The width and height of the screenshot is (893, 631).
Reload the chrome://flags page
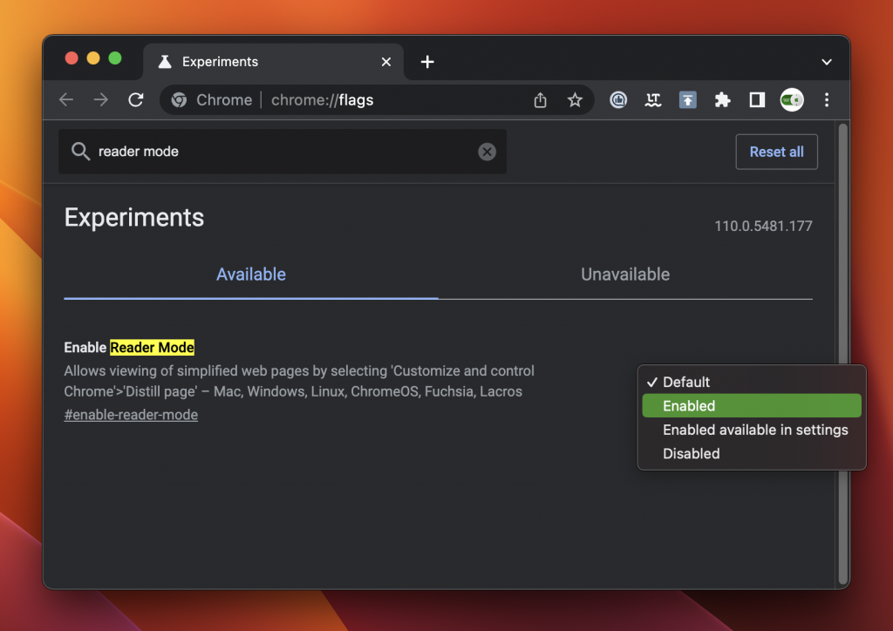click(135, 100)
